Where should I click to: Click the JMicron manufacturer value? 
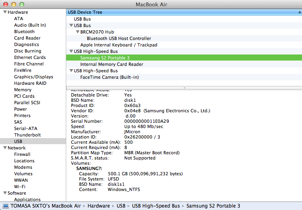tap(132, 132)
